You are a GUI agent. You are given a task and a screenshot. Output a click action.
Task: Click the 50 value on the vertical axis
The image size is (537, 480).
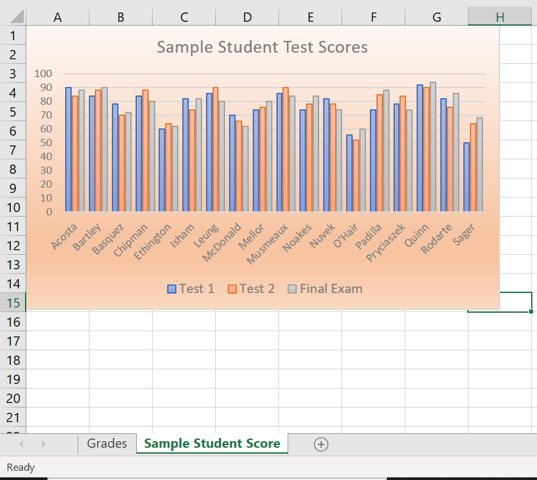tap(46, 142)
